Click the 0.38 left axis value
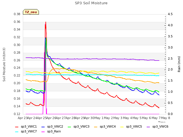This screenshot has height=137, width=183. click(x=17, y=14)
